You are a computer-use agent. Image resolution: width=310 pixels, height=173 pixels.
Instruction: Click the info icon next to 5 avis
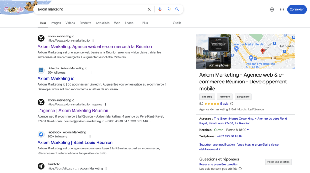[232, 103]
